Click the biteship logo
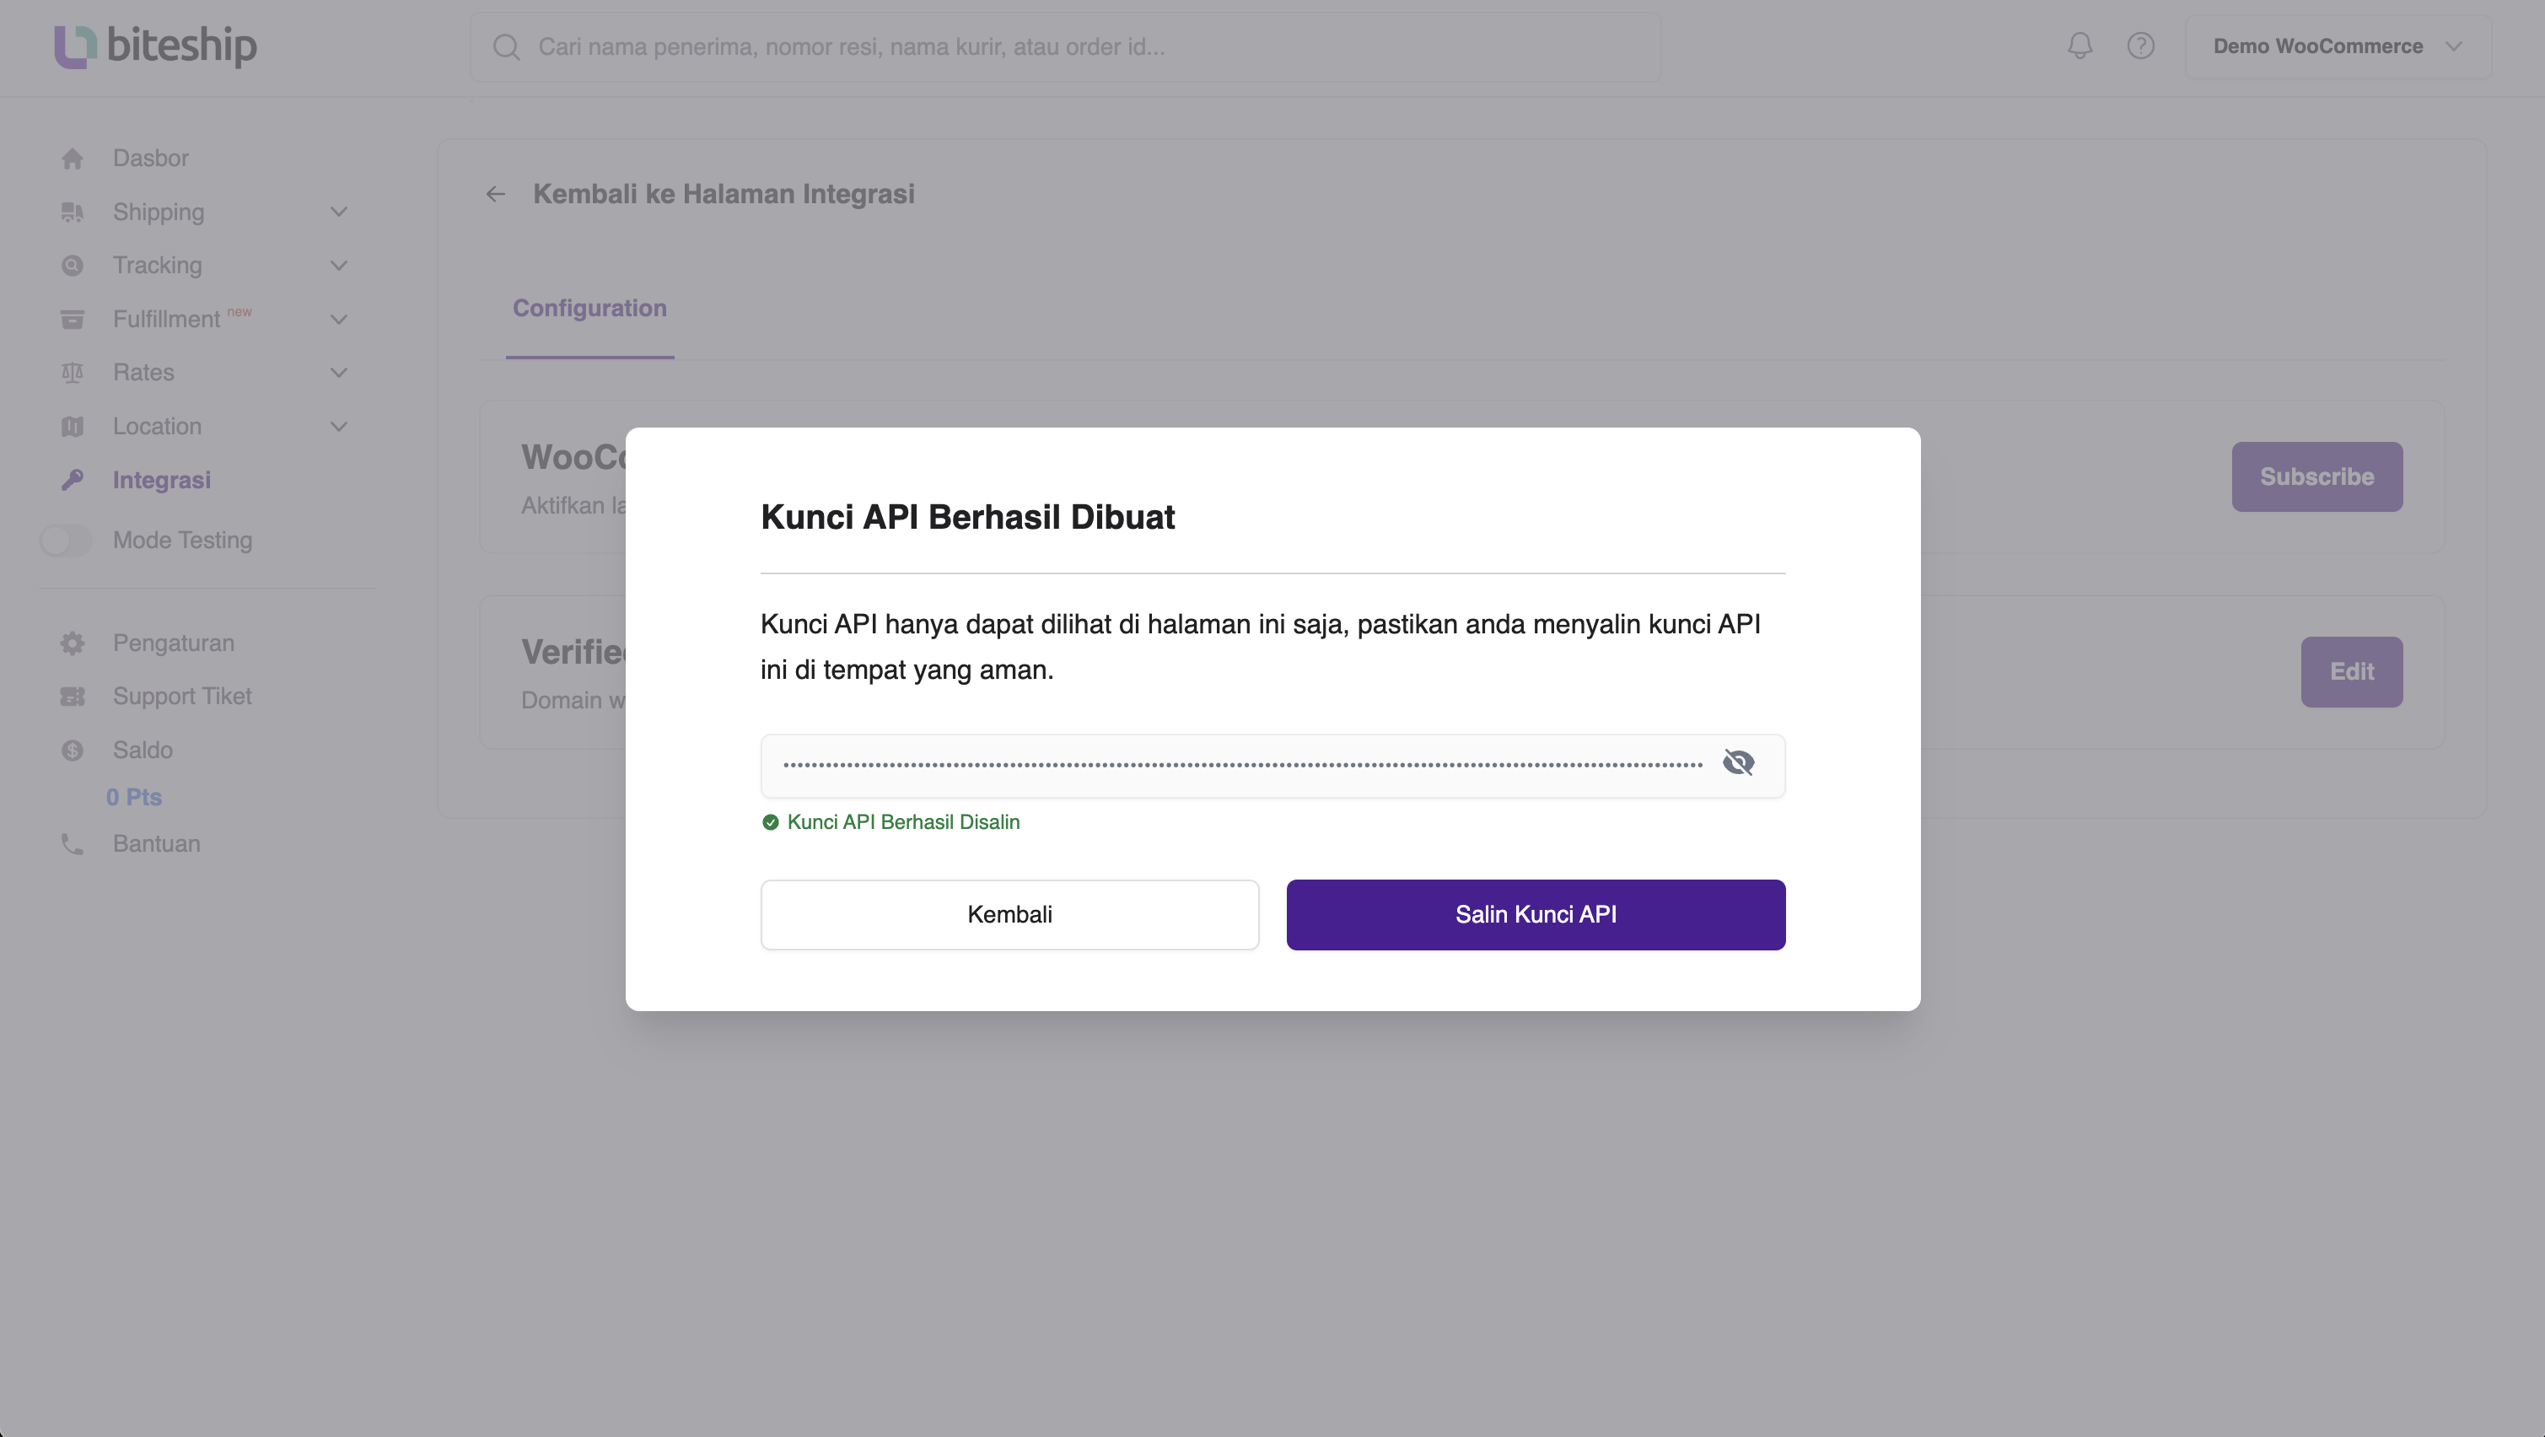Viewport: 2545px width, 1437px height. pyautogui.click(x=155, y=46)
